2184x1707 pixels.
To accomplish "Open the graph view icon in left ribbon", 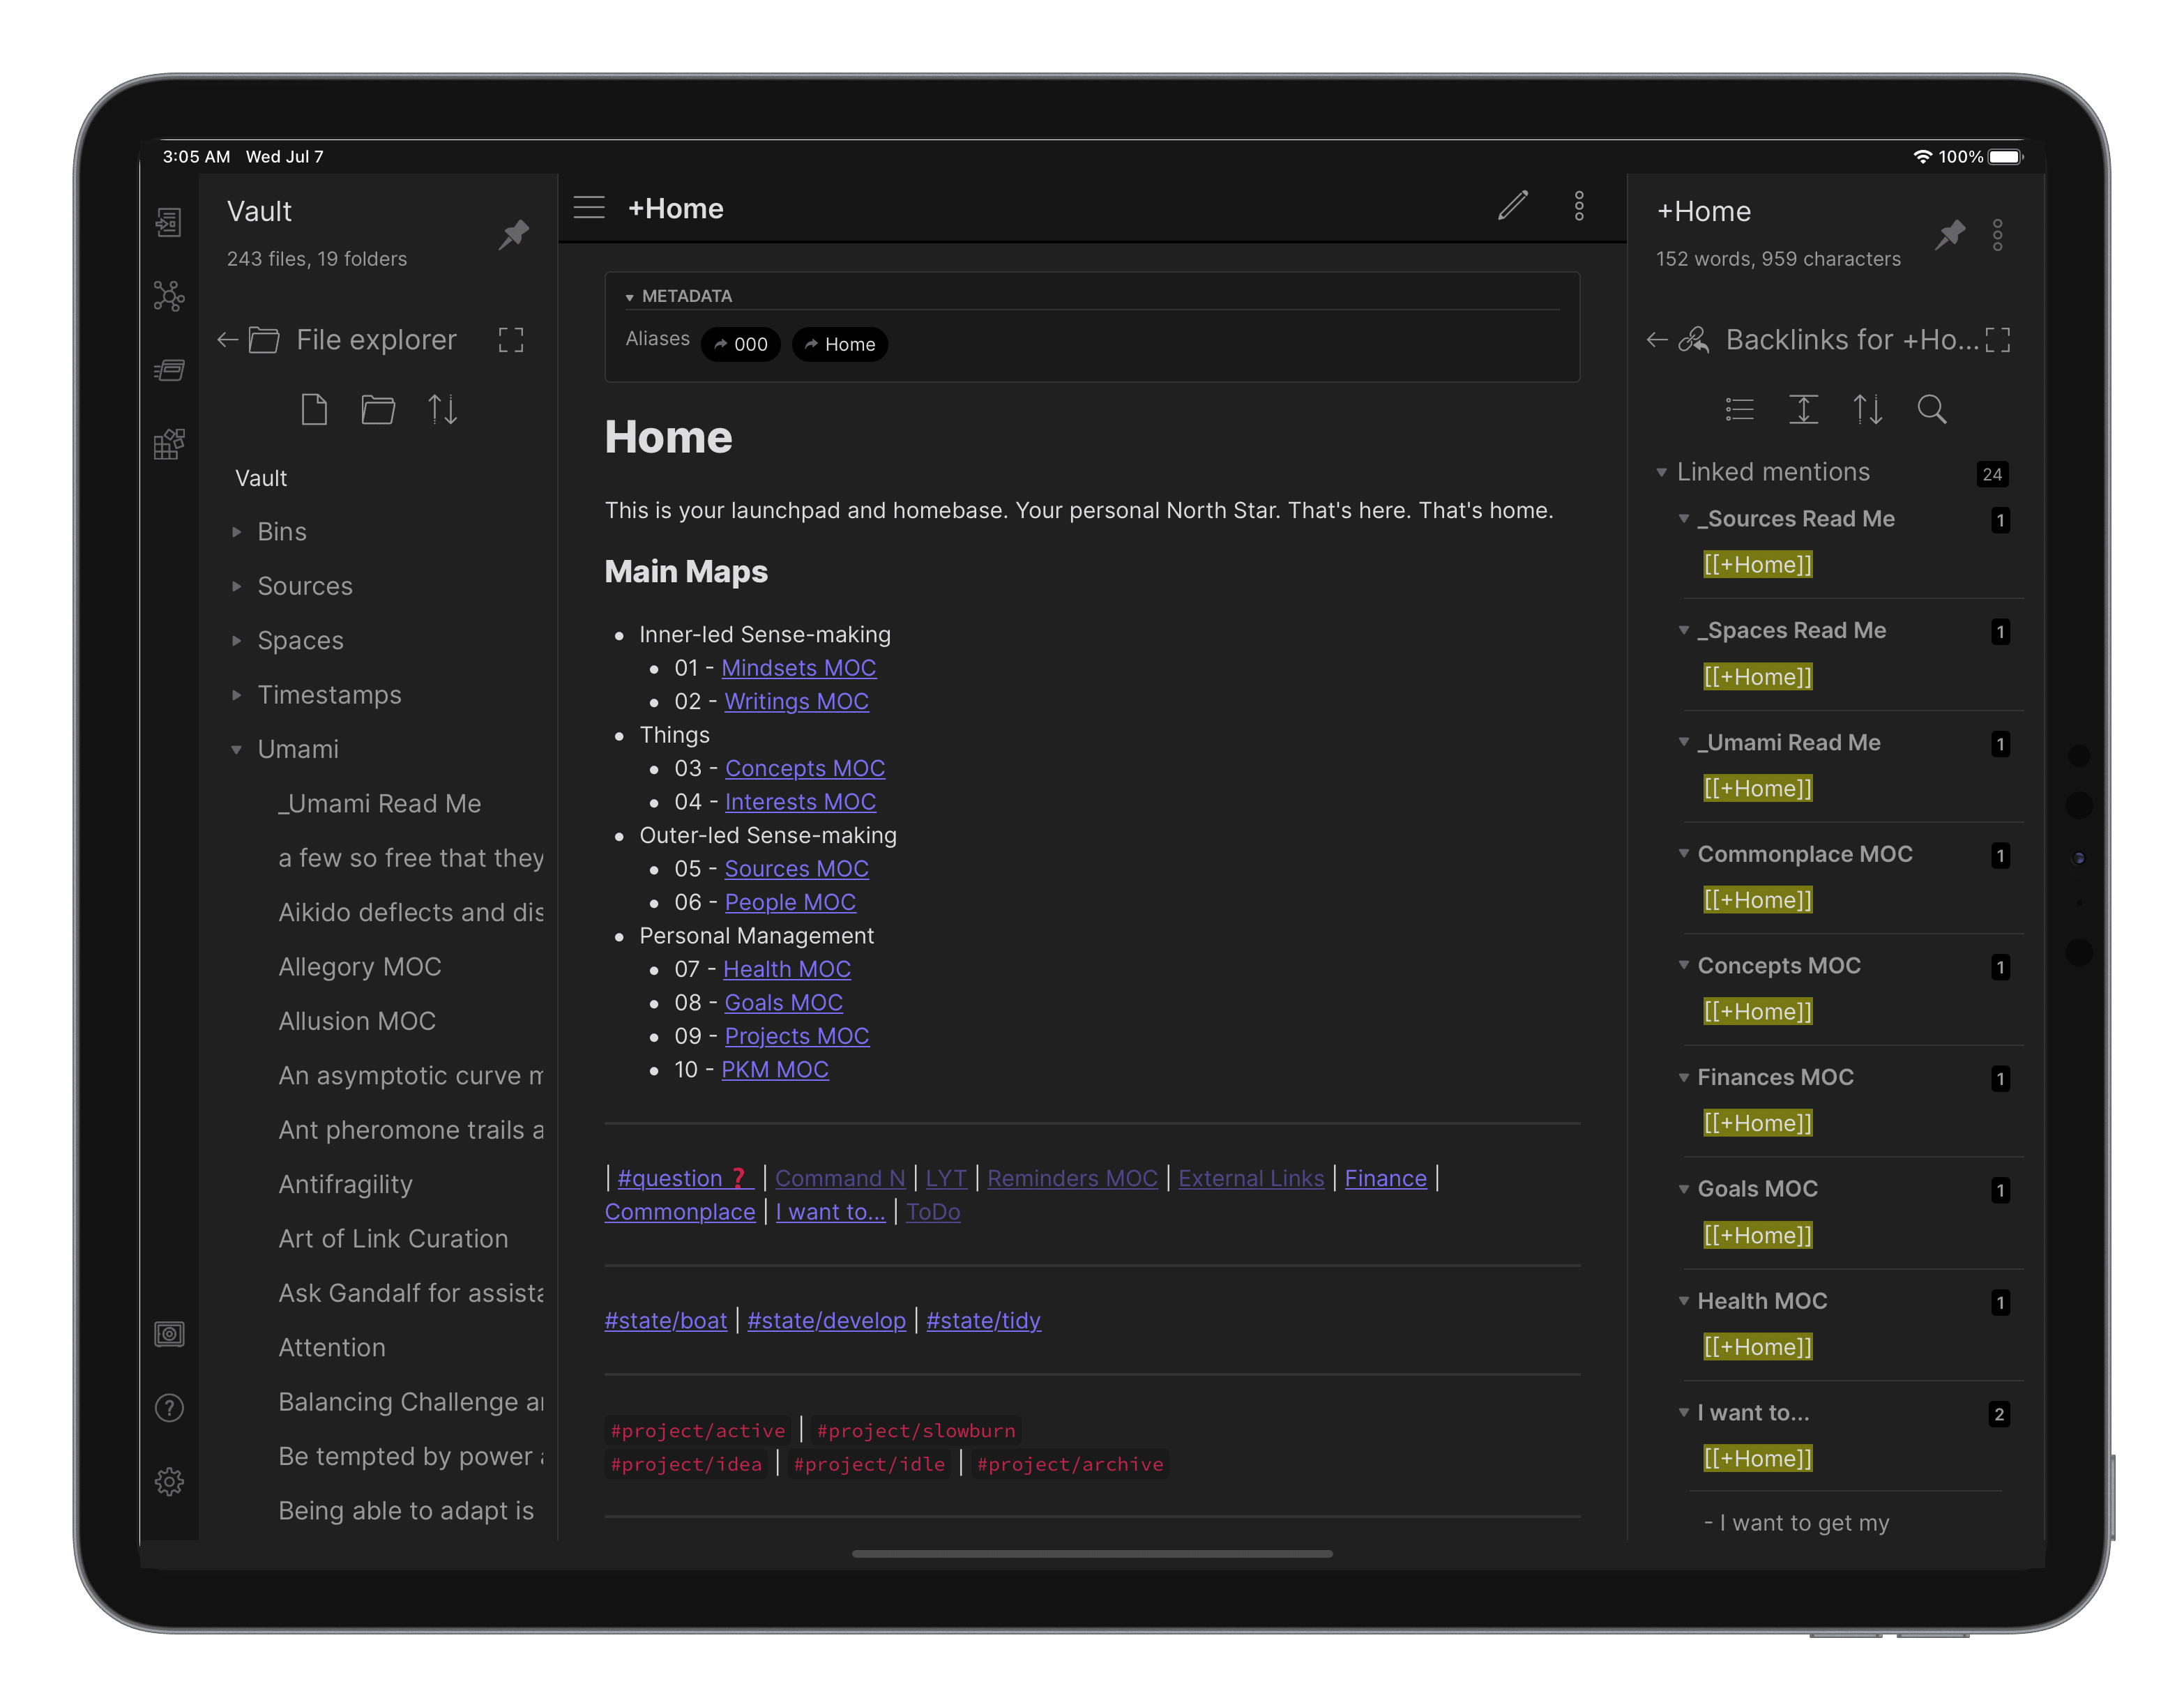I will (x=169, y=296).
